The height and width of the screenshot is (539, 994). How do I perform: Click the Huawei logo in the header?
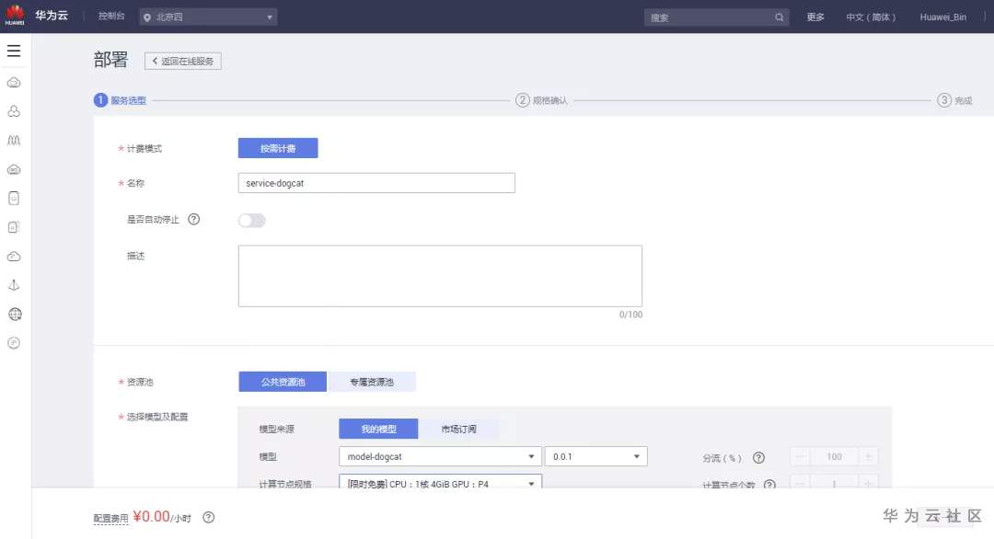(15, 16)
